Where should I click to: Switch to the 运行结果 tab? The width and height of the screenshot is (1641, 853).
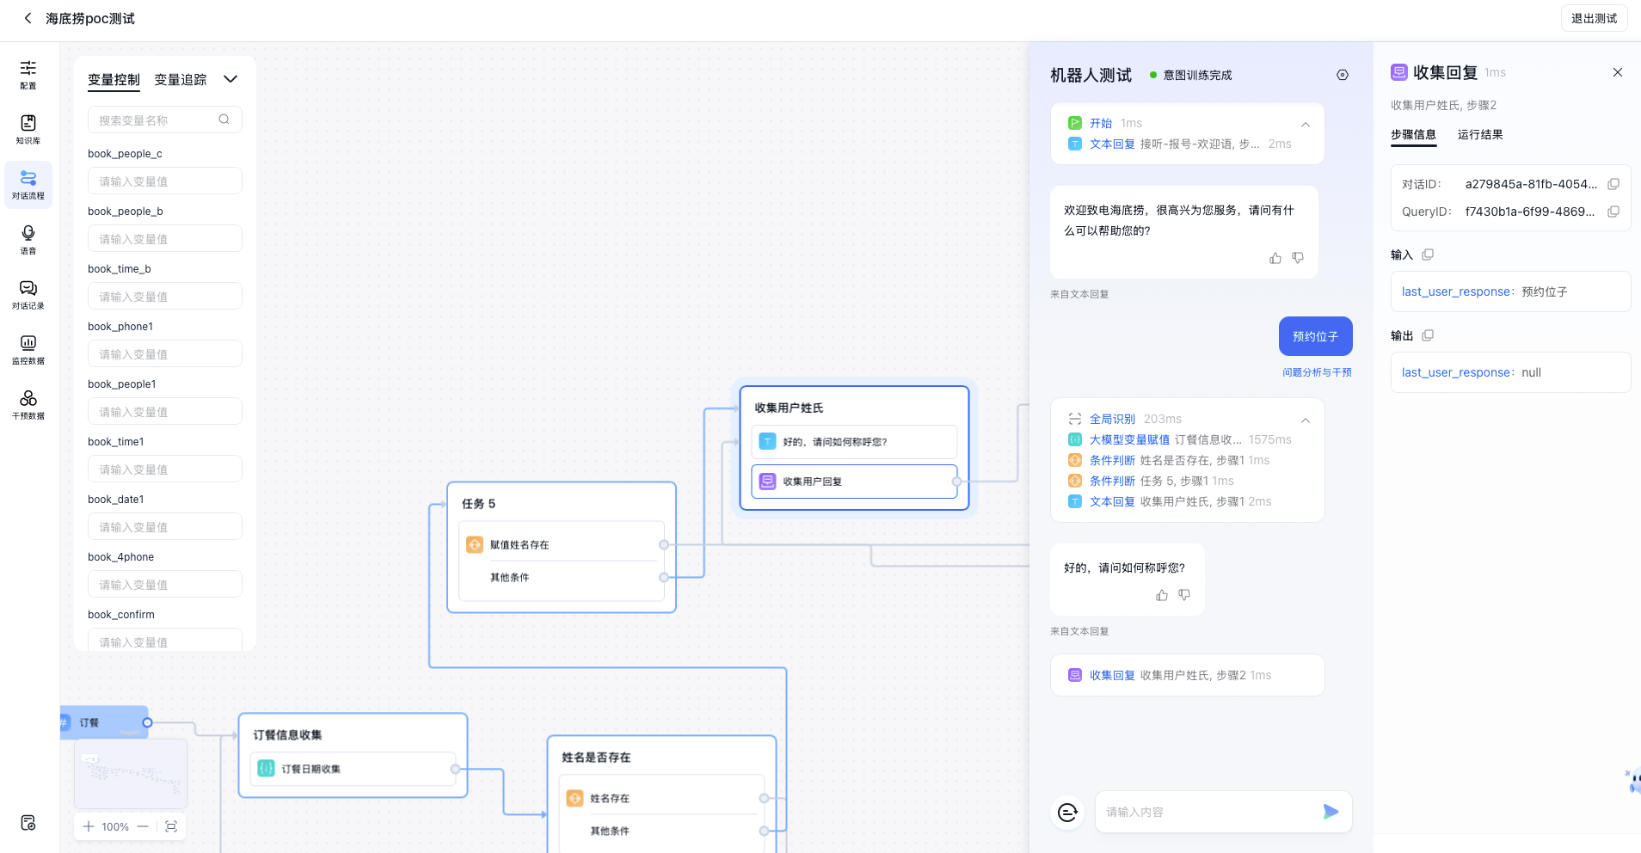(1480, 135)
